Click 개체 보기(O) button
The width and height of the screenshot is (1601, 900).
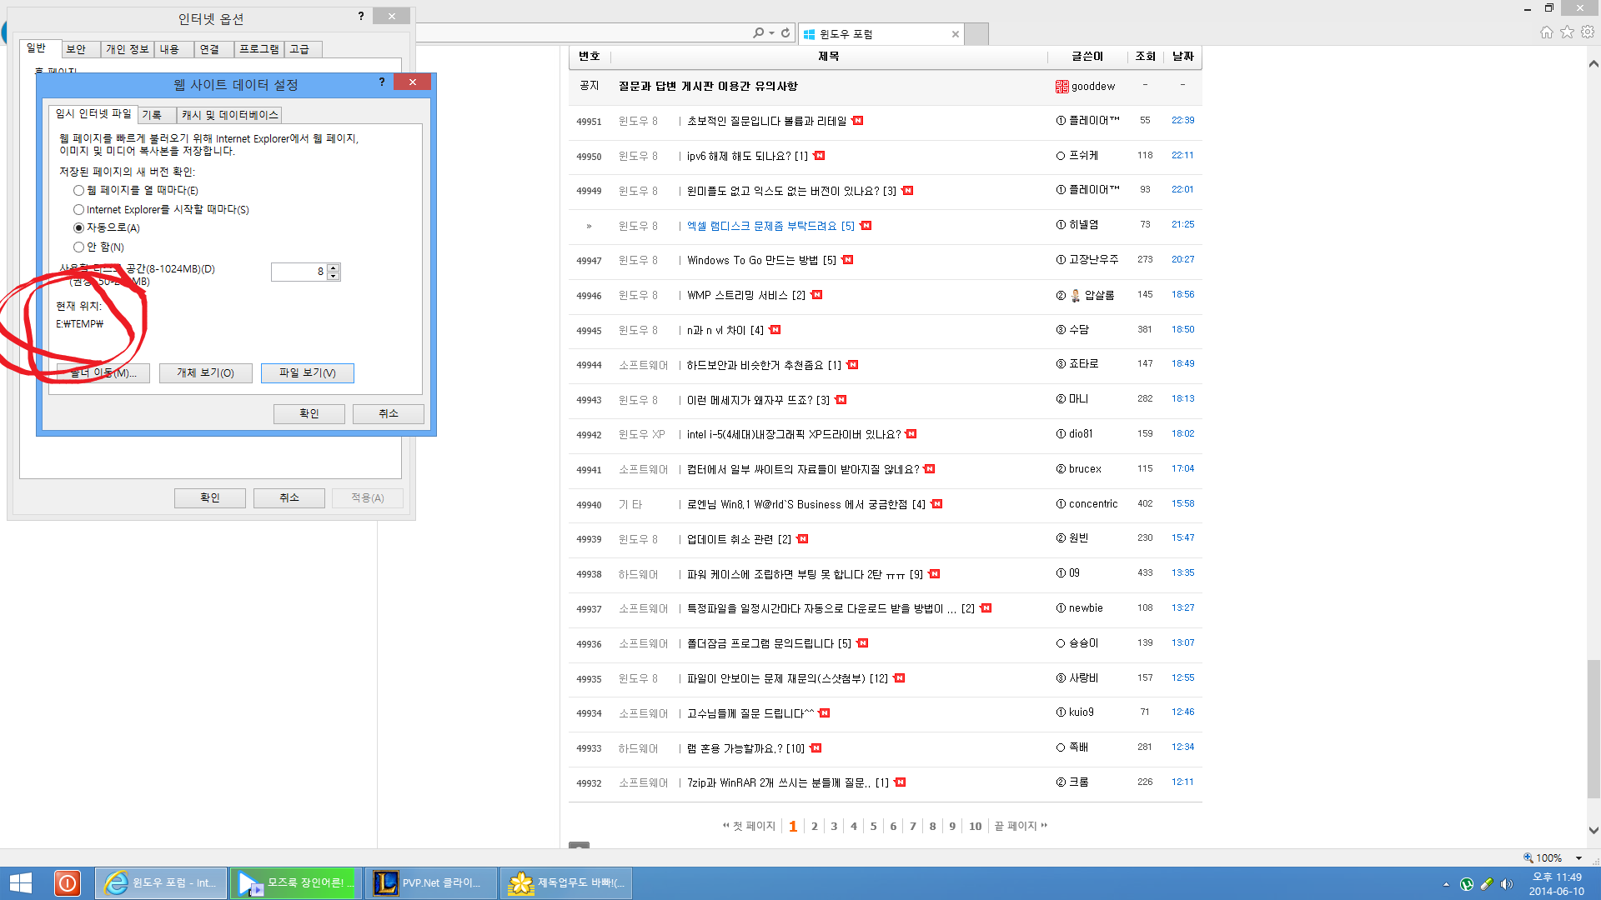tap(206, 373)
